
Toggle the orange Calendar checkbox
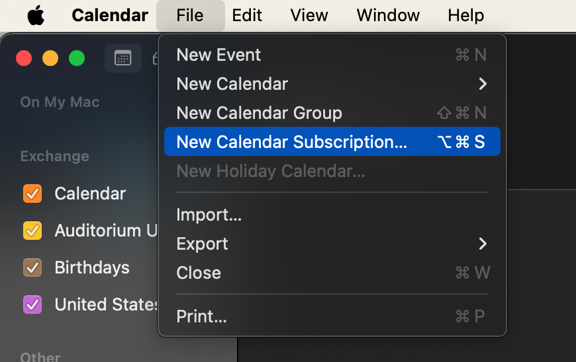click(x=32, y=194)
